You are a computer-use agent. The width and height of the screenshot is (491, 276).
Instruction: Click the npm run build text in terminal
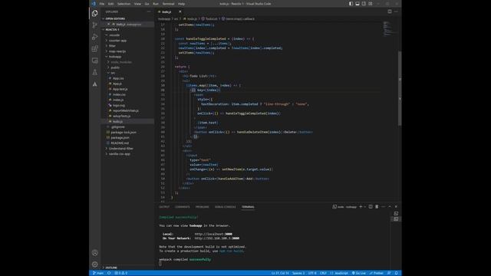[x=231, y=251]
